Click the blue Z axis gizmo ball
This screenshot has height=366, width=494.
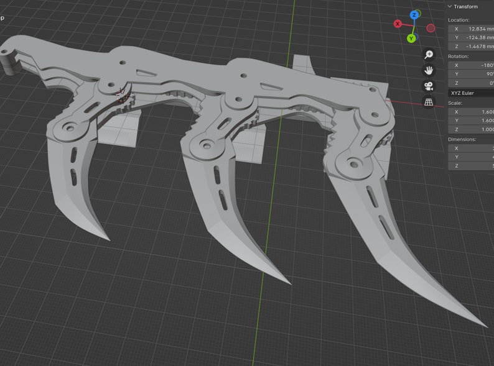pos(414,15)
